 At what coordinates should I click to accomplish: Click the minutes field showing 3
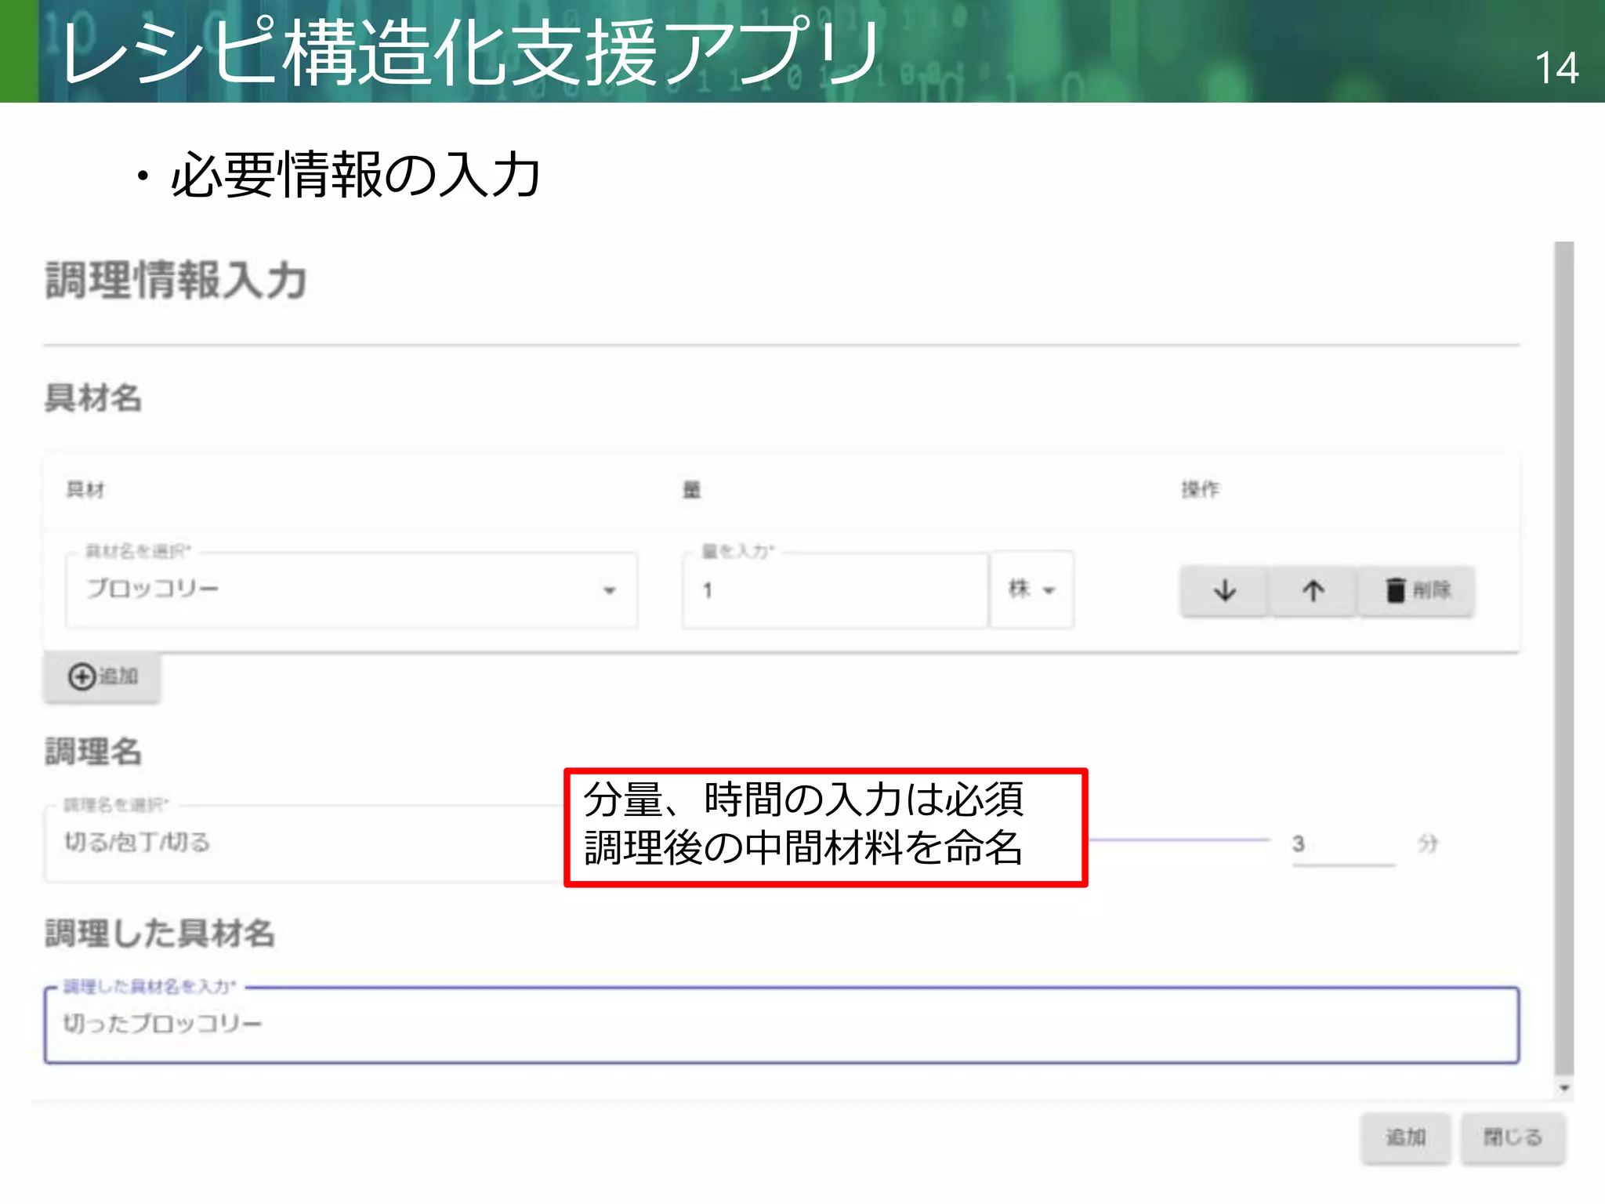point(1343,844)
